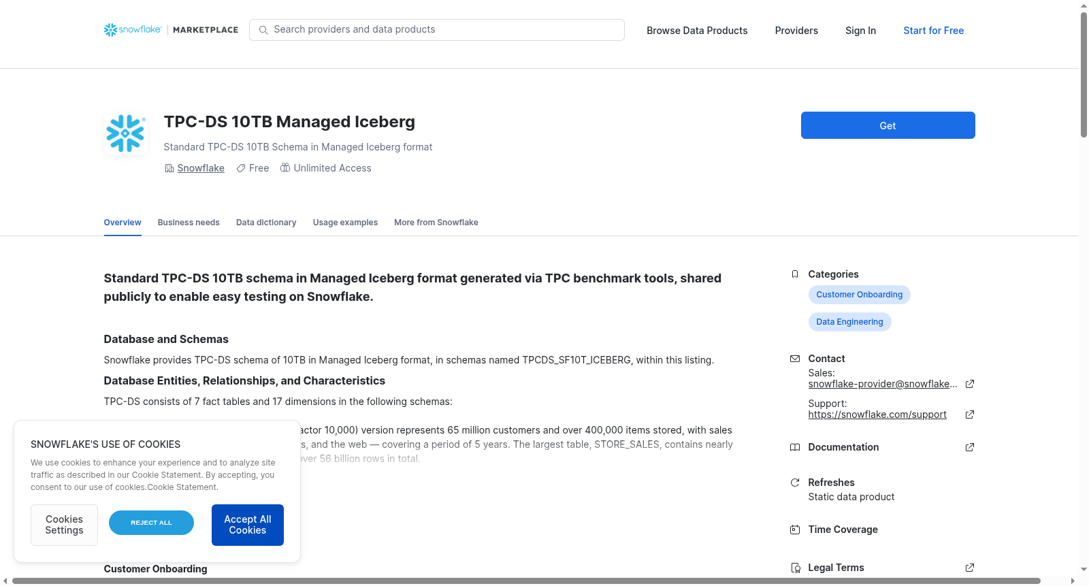
Task: Open Documentation external link icon
Action: [x=970, y=447]
